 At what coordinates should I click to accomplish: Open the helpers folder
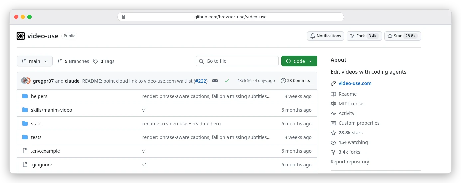(x=39, y=96)
